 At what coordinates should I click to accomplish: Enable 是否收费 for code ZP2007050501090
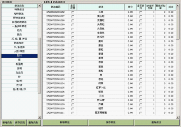click(x=73, y=29)
